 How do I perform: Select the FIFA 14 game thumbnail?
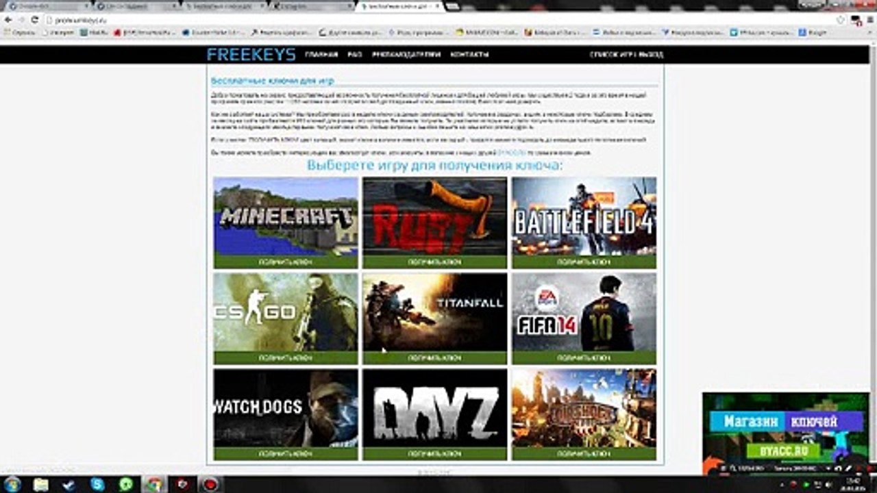click(584, 312)
